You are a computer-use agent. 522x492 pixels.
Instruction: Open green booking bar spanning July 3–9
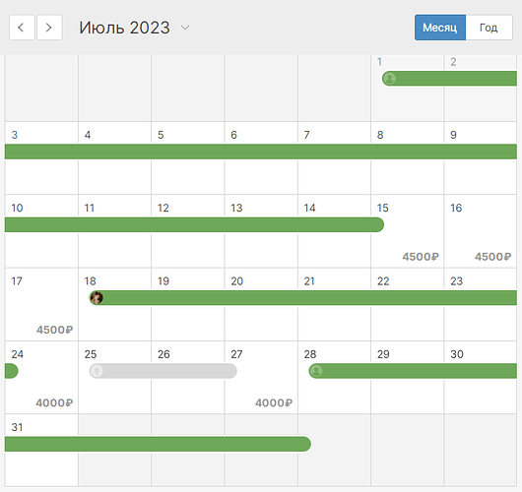pos(261,152)
